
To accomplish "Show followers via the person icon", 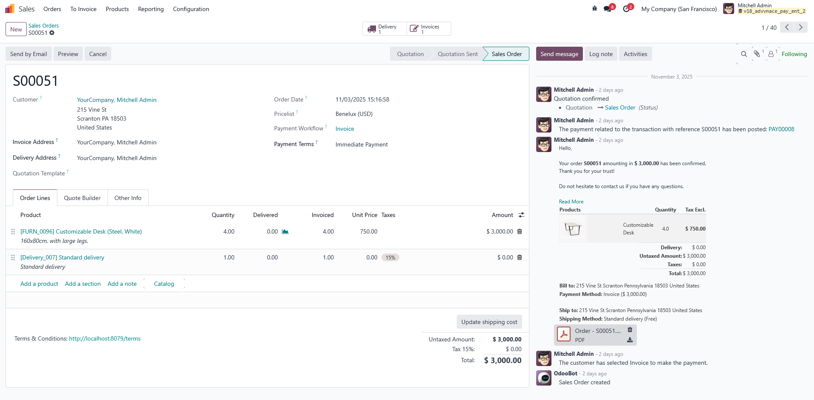I will tap(770, 54).
